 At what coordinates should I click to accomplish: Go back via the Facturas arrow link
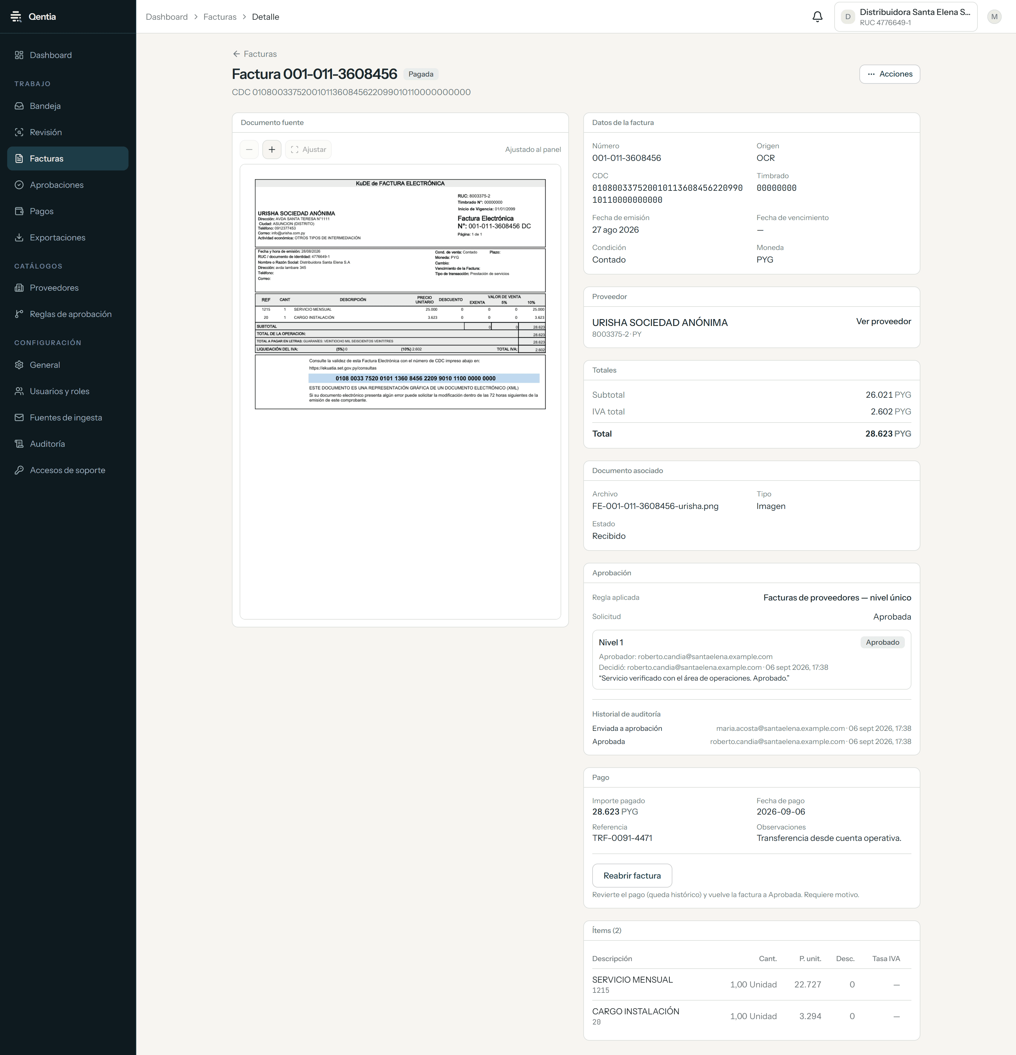pyautogui.click(x=254, y=54)
